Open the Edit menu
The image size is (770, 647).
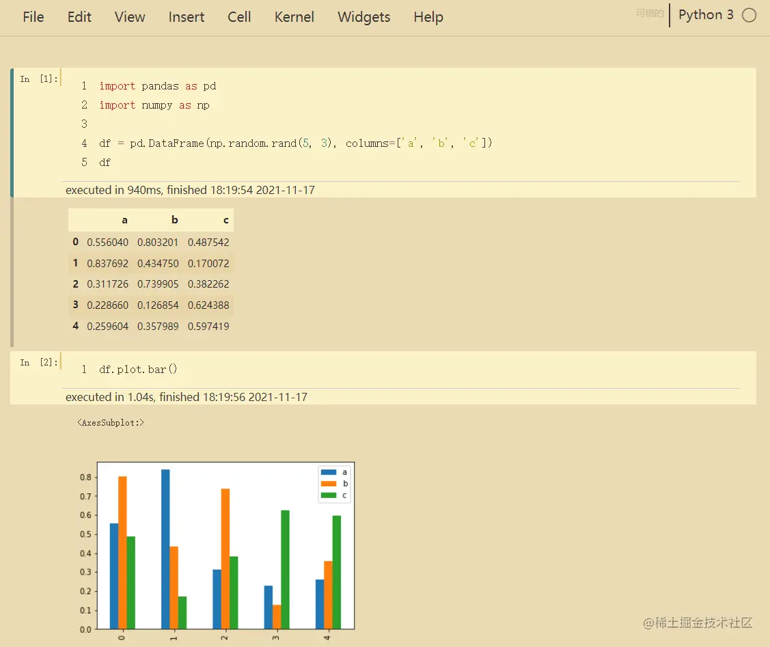point(79,17)
